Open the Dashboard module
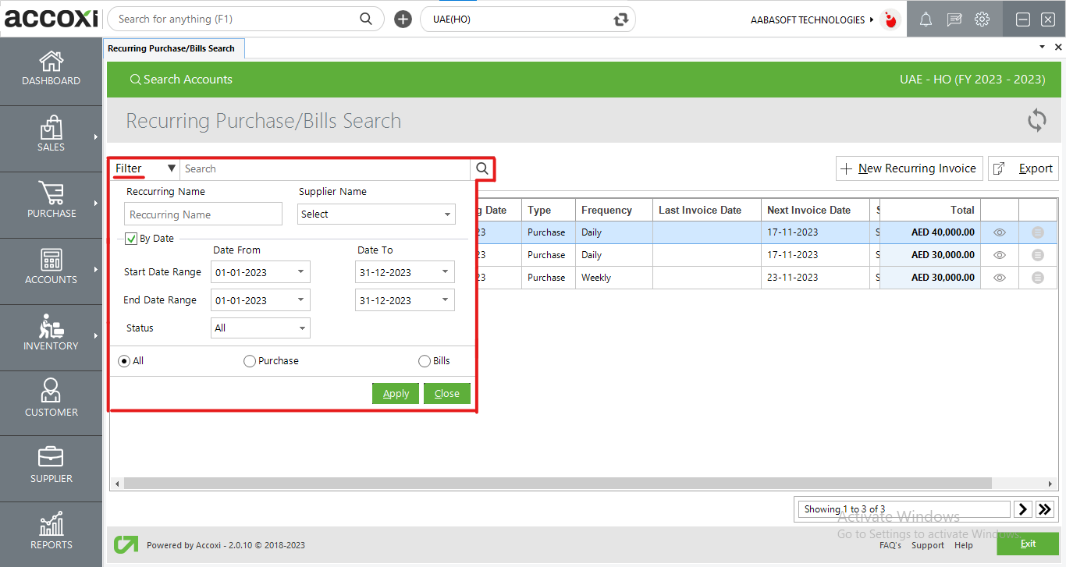This screenshot has height=567, width=1066. pyautogui.click(x=51, y=70)
